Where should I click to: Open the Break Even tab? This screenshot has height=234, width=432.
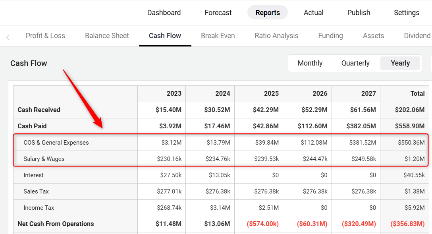pyautogui.click(x=218, y=36)
